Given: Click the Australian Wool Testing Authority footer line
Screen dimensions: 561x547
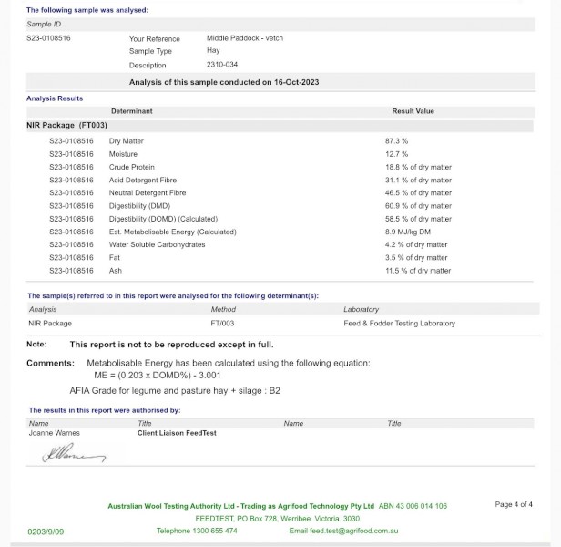Looking at the screenshot, I should pyautogui.click(x=240, y=506).
